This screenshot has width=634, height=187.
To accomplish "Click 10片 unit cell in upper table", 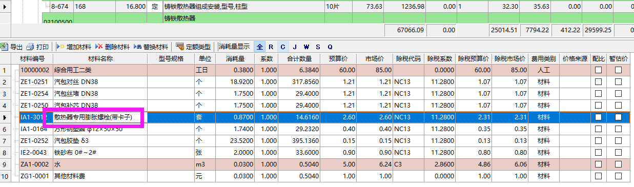I will (338, 6).
